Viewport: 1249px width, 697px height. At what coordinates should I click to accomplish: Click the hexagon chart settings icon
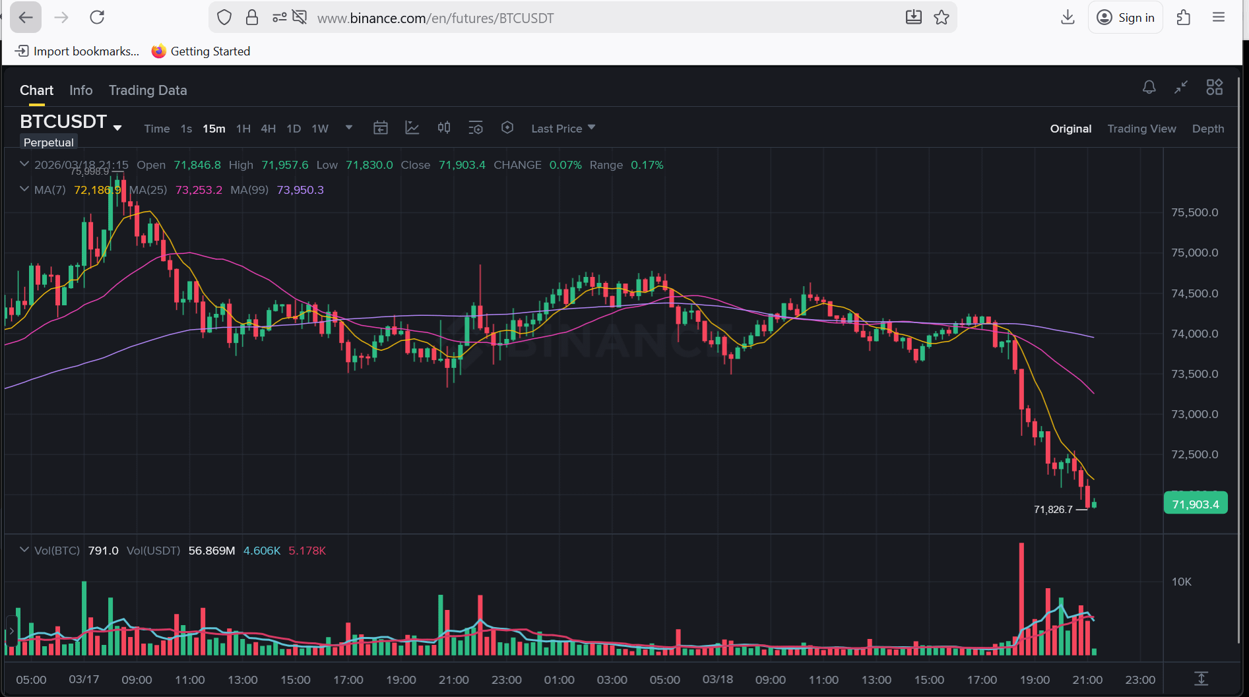(x=507, y=128)
